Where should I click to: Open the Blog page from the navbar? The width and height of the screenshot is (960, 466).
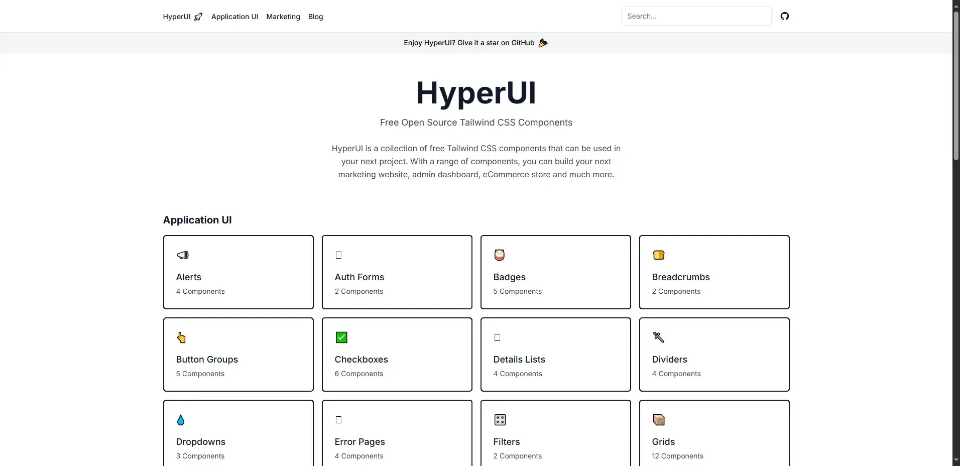click(316, 16)
